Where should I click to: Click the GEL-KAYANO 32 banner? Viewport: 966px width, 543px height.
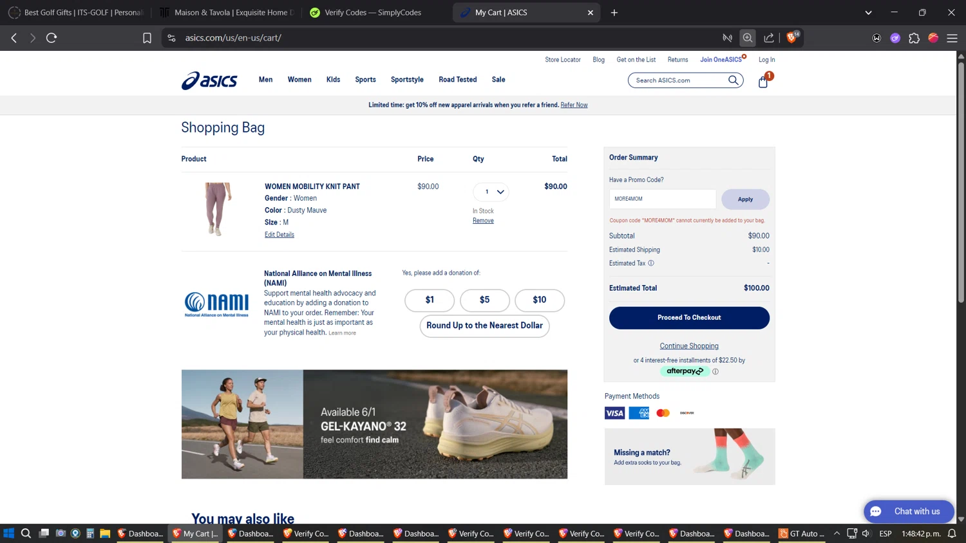click(374, 424)
